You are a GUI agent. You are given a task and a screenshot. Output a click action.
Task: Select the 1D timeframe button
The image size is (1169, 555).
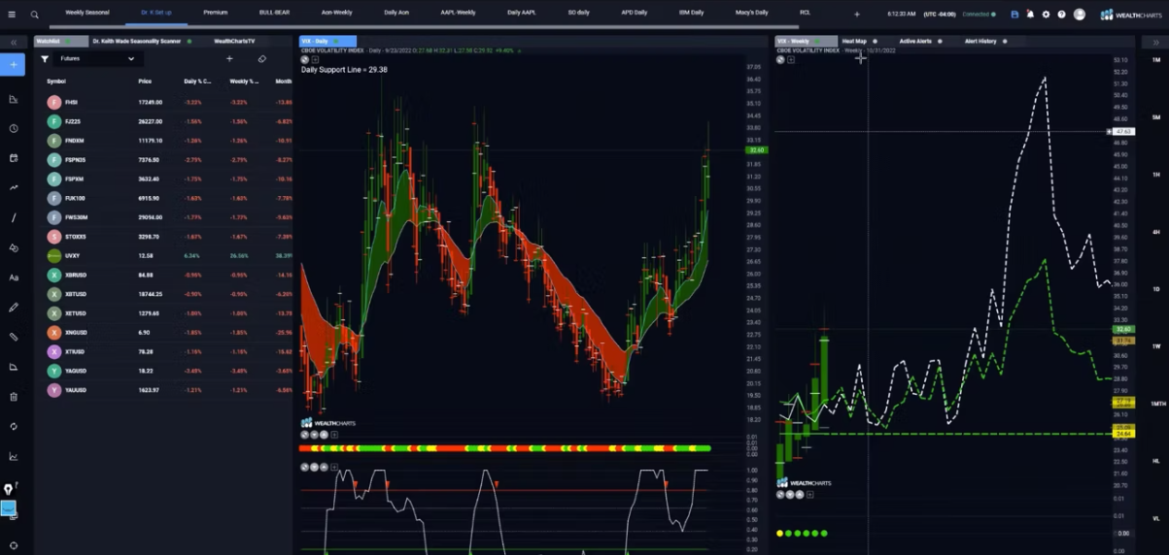tap(1155, 289)
